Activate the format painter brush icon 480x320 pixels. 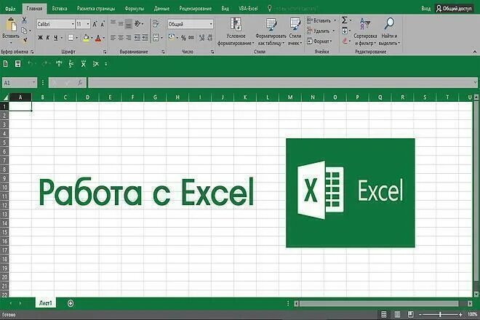click(x=25, y=39)
